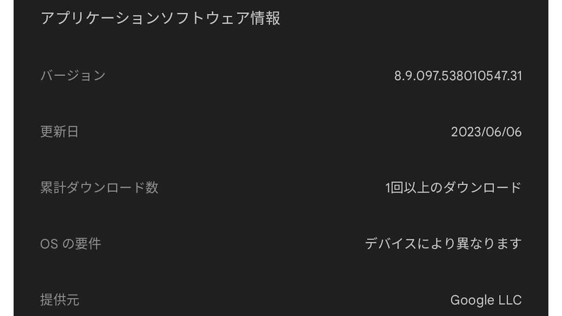Click the 累計ダウンロード数 label
Image resolution: width=562 pixels, height=316 pixels.
[99, 188]
